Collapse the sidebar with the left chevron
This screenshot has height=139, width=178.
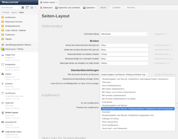(x=36, y=8)
